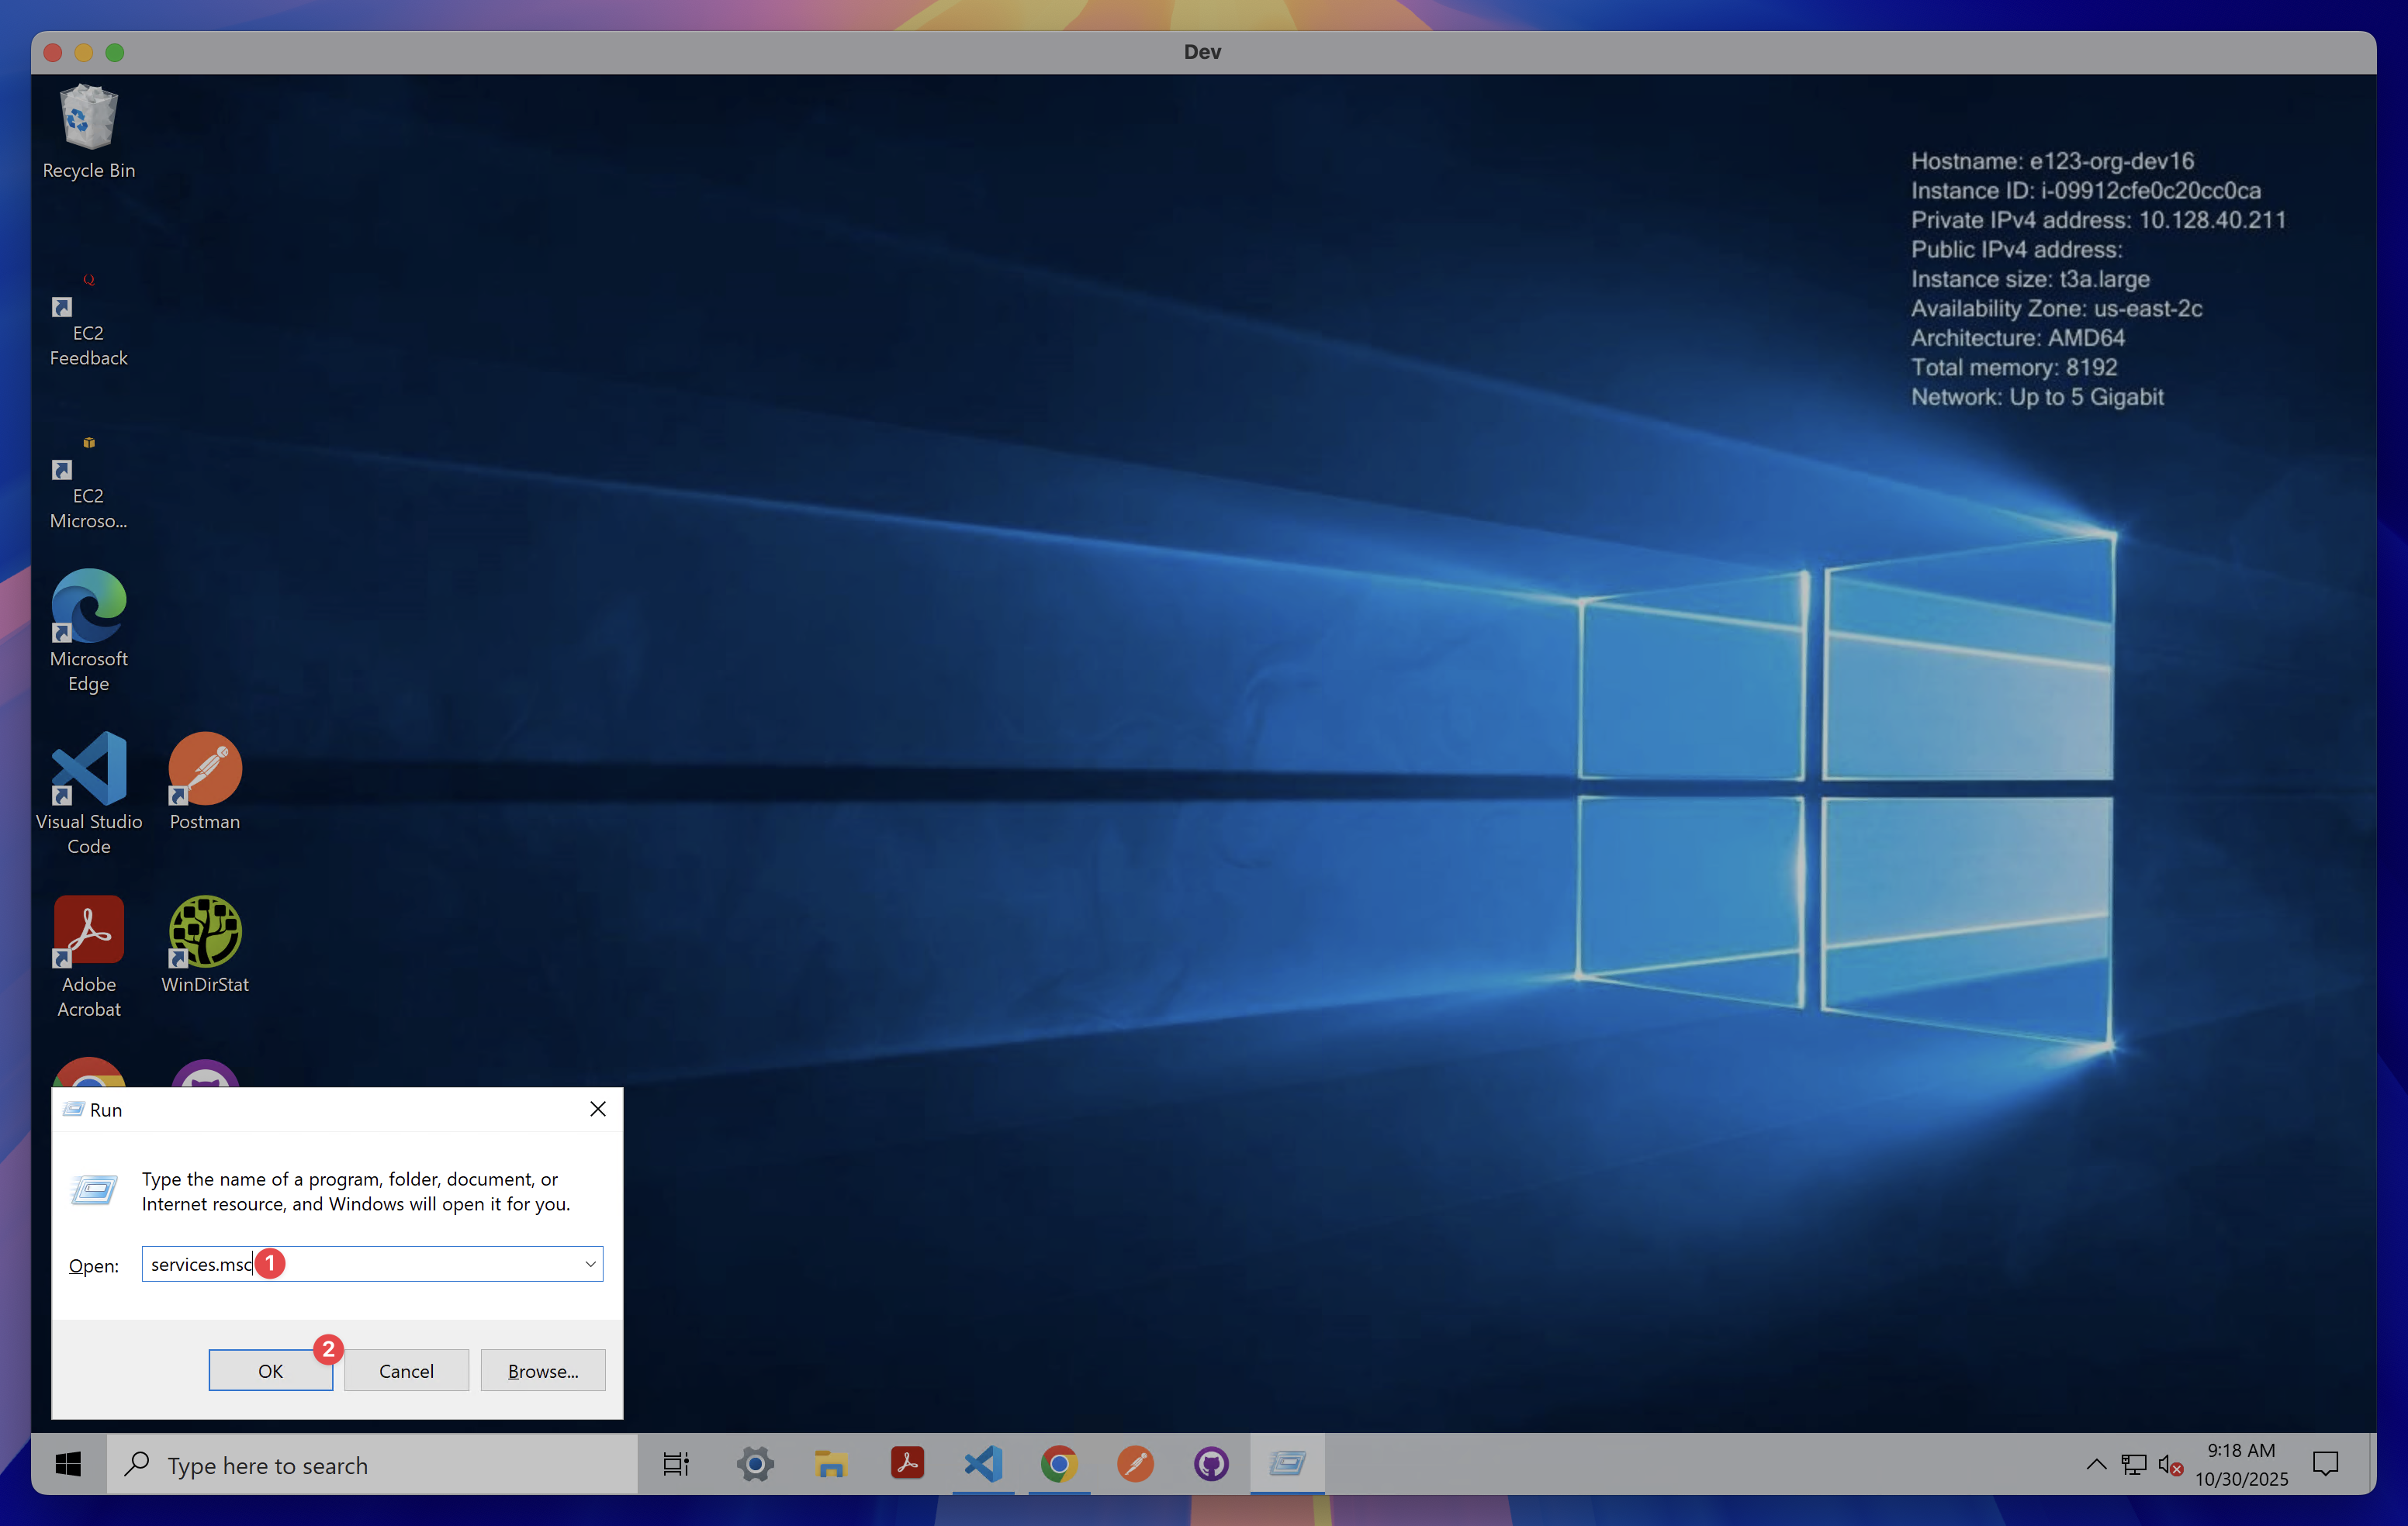Open the Windows Start menu
2408x1526 pixels.
tap(68, 1465)
